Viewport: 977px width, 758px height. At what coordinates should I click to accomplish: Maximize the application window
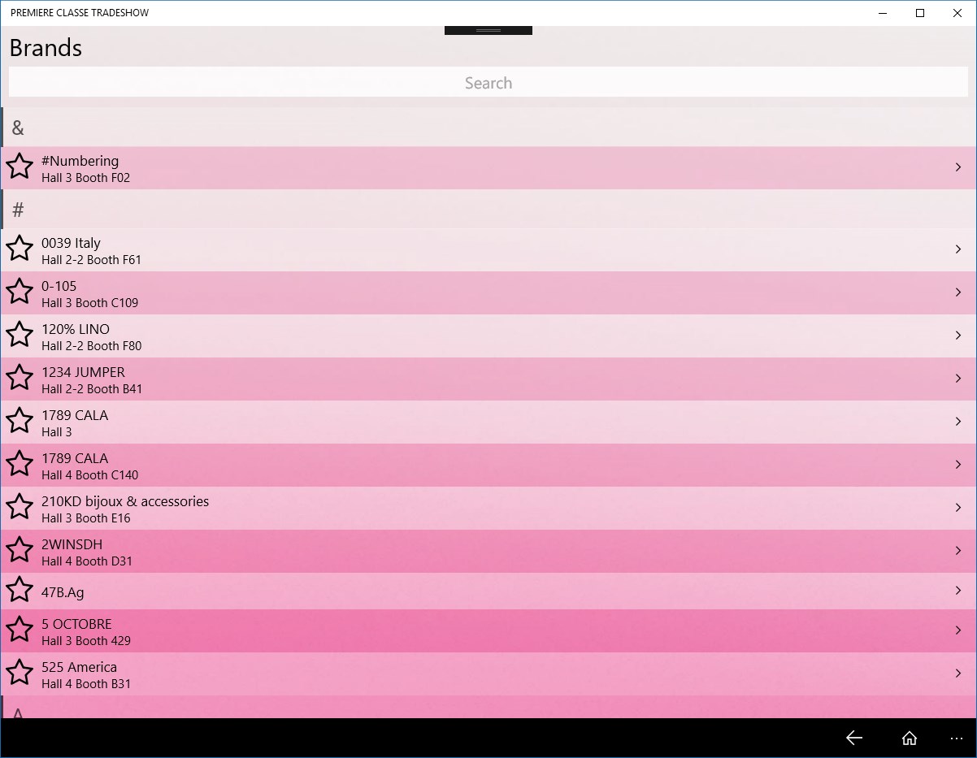tap(920, 13)
